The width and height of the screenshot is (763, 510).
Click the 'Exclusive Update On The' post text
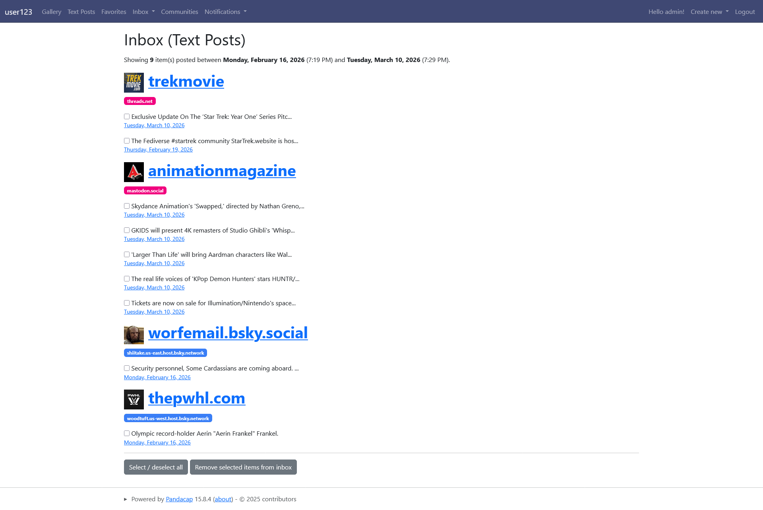click(x=211, y=116)
